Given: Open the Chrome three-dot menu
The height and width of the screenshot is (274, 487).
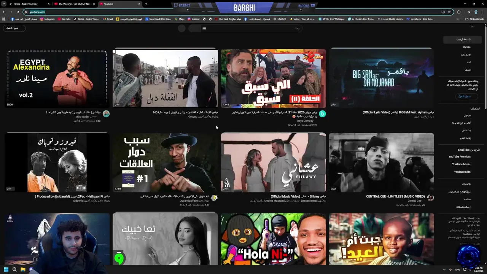Looking at the screenshot, I should 482,12.
